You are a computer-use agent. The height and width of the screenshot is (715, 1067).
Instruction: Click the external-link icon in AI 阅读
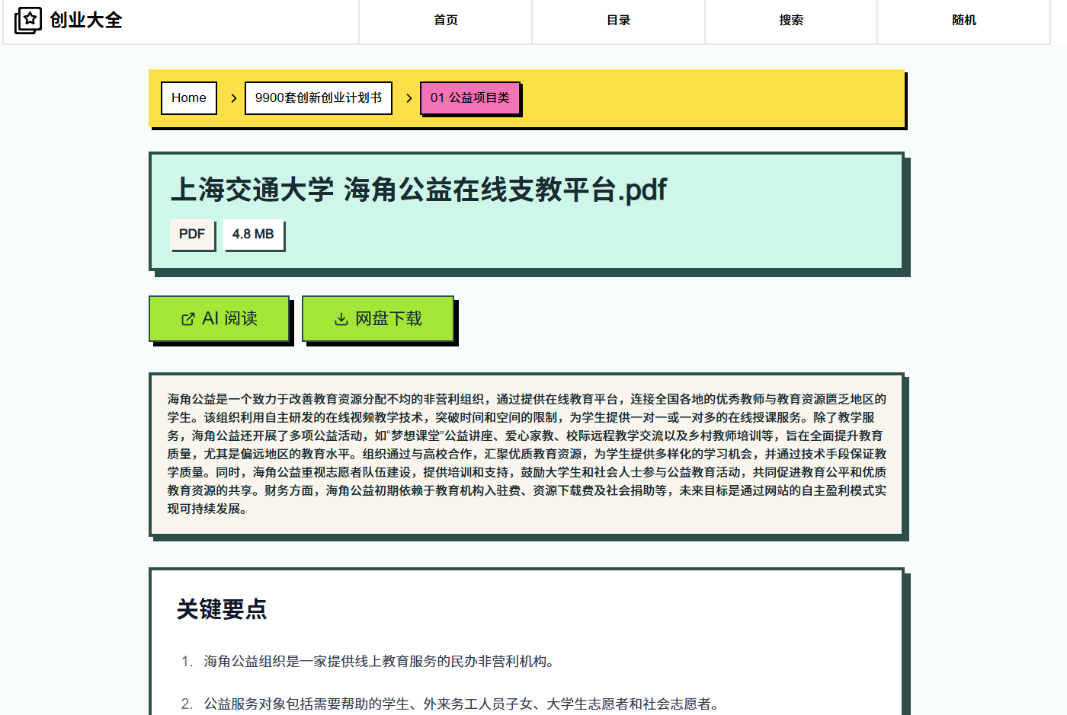click(x=188, y=319)
